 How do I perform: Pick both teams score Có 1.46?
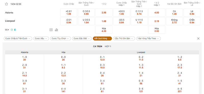pos(174,13)
